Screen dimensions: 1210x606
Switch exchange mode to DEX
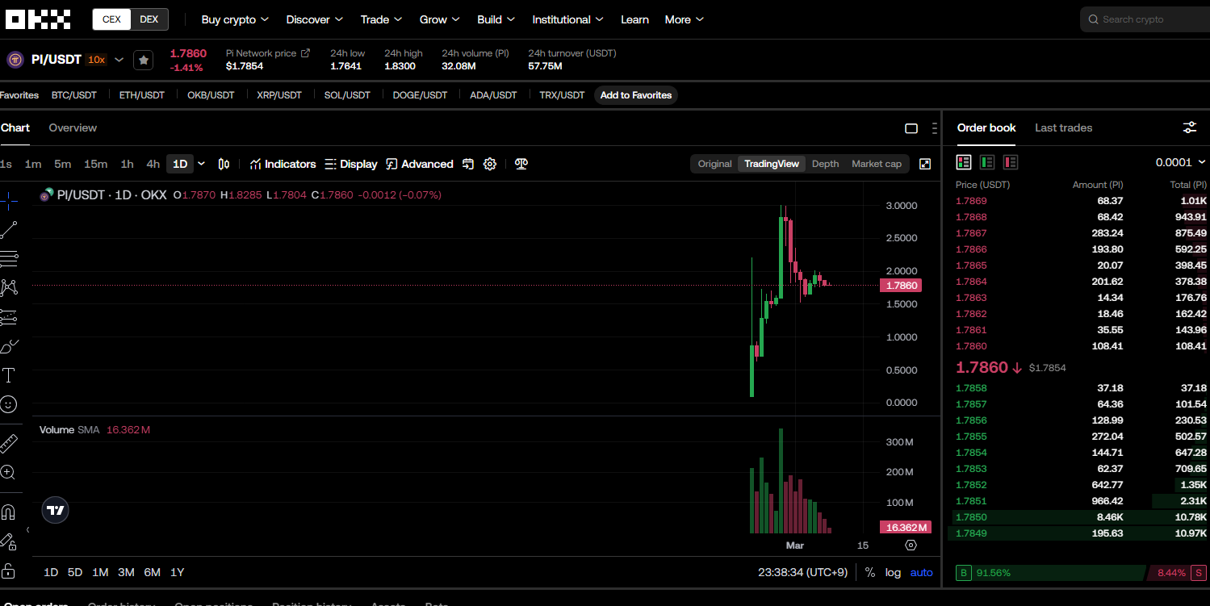pyautogui.click(x=149, y=19)
